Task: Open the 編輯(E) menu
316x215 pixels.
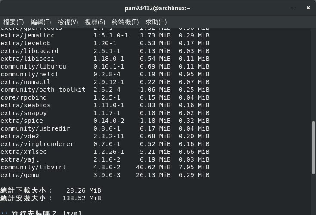Action: [40, 22]
